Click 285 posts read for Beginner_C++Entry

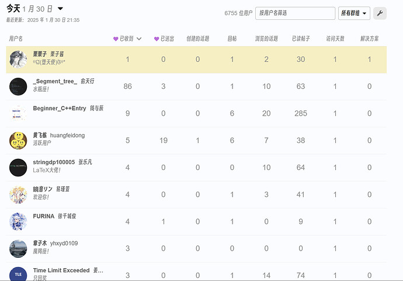pyautogui.click(x=301, y=113)
